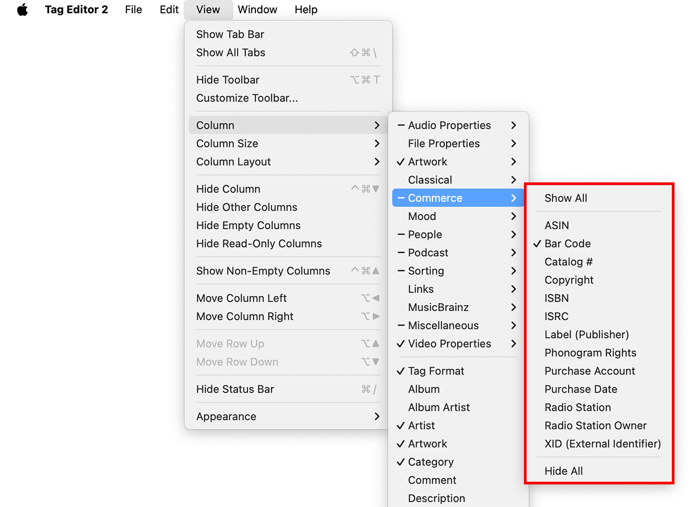
Task: Enable the Catalog # column
Action: pos(598,262)
